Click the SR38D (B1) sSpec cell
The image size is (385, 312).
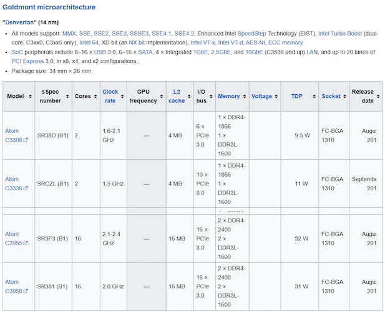[53, 135]
